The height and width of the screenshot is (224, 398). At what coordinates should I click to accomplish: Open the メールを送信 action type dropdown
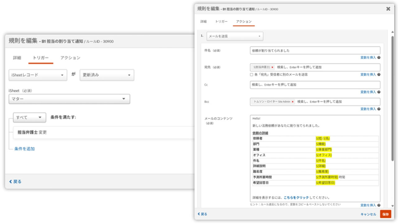(x=235, y=36)
